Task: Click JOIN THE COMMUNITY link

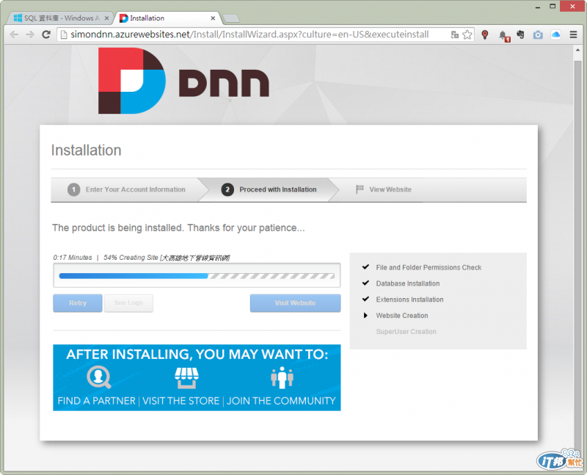Action: click(281, 401)
